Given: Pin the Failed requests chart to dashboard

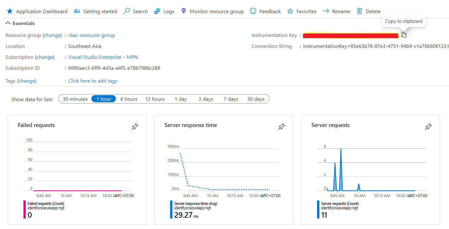Looking at the screenshot, I should 135,127.
